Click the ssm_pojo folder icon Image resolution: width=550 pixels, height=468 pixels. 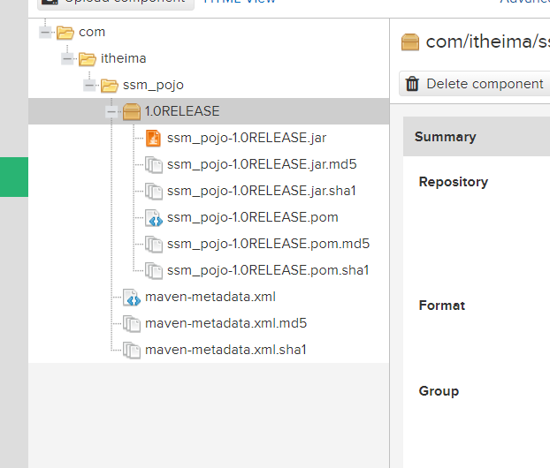point(110,85)
